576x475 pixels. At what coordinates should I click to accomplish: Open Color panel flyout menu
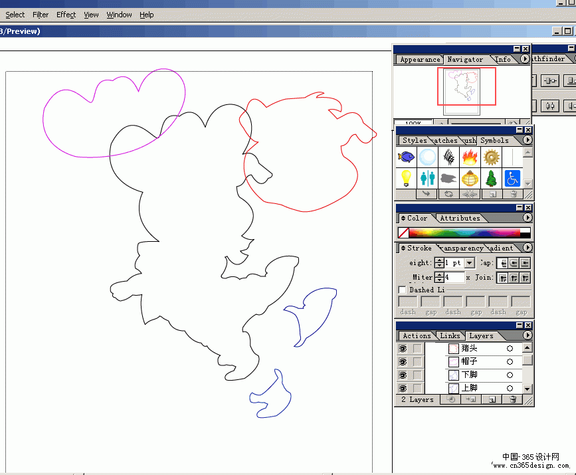click(527, 218)
